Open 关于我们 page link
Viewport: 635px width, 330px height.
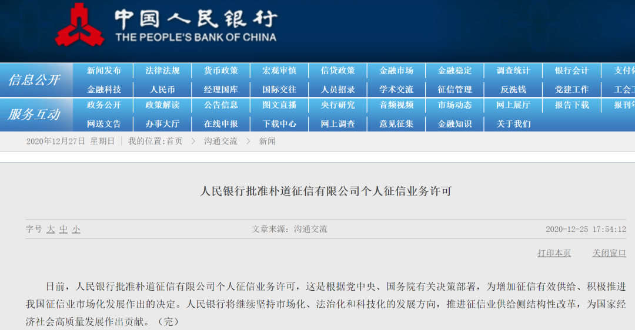click(x=513, y=124)
